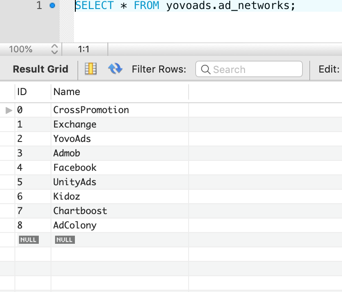Click the blue breakpoint dot on line 1
This screenshot has height=292, width=342.
point(52,6)
